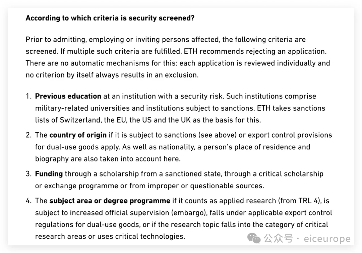
Task: Click list number 4 marker
Action: click(28, 201)
